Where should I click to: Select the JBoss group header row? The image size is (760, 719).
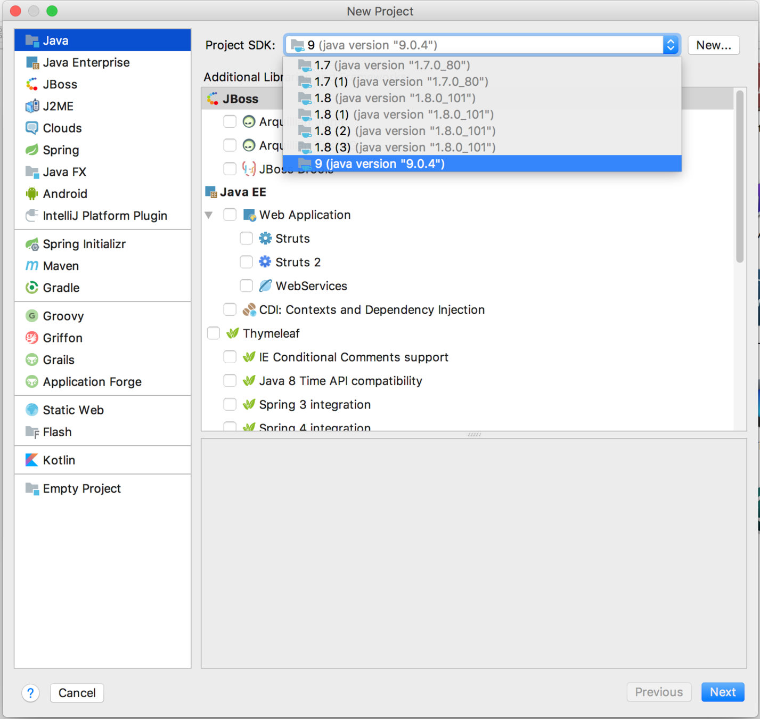[468, 99]
